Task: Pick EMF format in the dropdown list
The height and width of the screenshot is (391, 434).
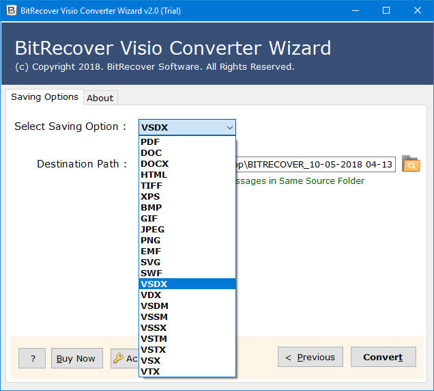Action: (x=187, y=252)
